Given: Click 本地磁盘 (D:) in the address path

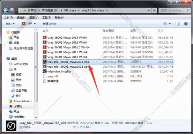Looking at the screenshot, I should pos(50,10).
